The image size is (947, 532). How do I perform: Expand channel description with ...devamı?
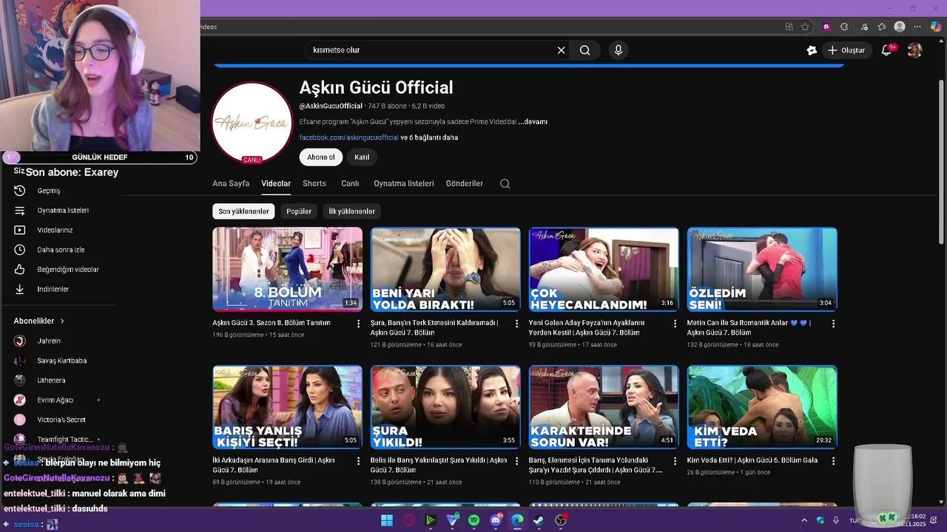533,122
